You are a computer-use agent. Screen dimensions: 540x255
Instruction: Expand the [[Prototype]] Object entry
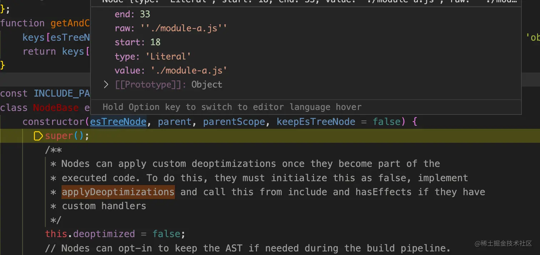pyautogui.click(x=106, y=85)
